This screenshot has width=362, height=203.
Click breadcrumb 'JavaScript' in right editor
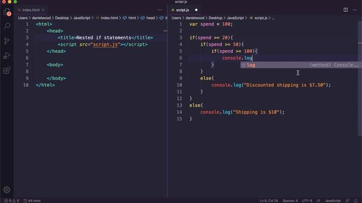pos(235,17)
